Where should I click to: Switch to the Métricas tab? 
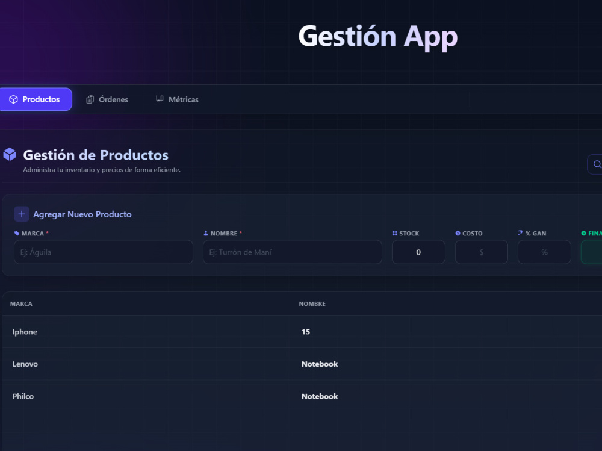178,99
